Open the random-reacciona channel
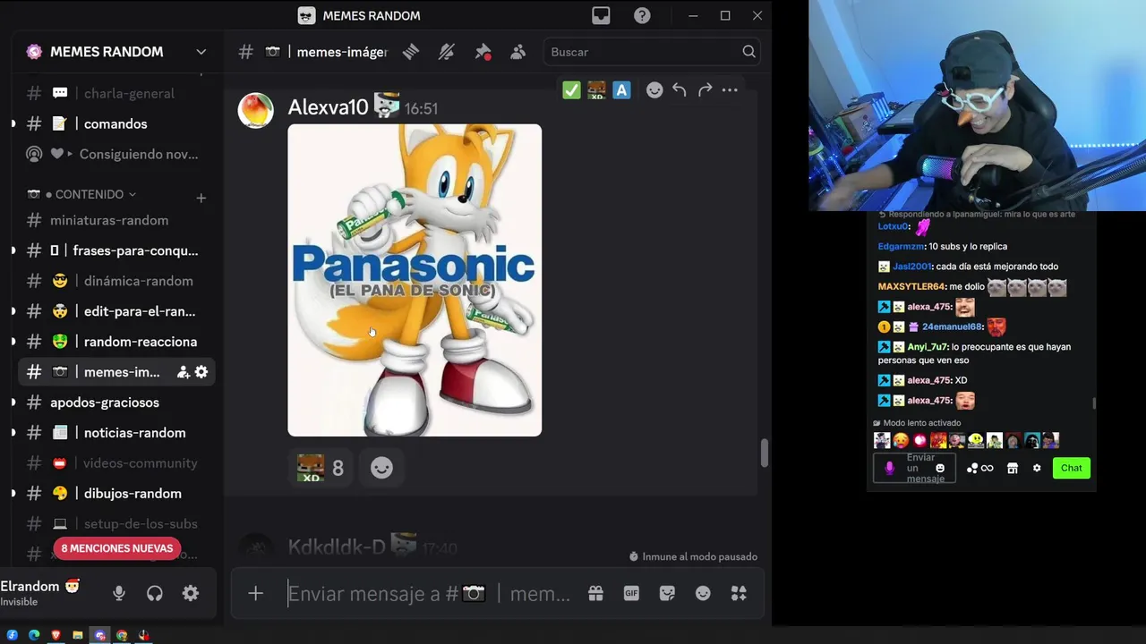1146x644 pixels. click(x=116, y=342)
